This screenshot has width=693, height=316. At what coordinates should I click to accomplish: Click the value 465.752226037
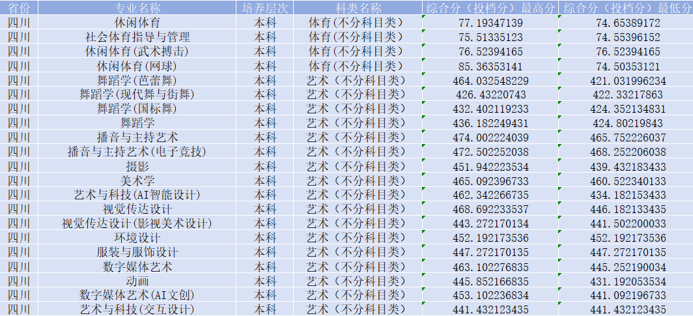(x=626, y=137)
